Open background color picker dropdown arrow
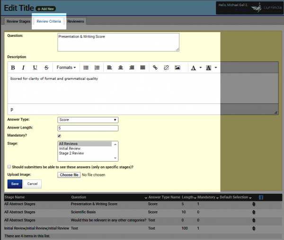284x240 pixels. [216, 68]
